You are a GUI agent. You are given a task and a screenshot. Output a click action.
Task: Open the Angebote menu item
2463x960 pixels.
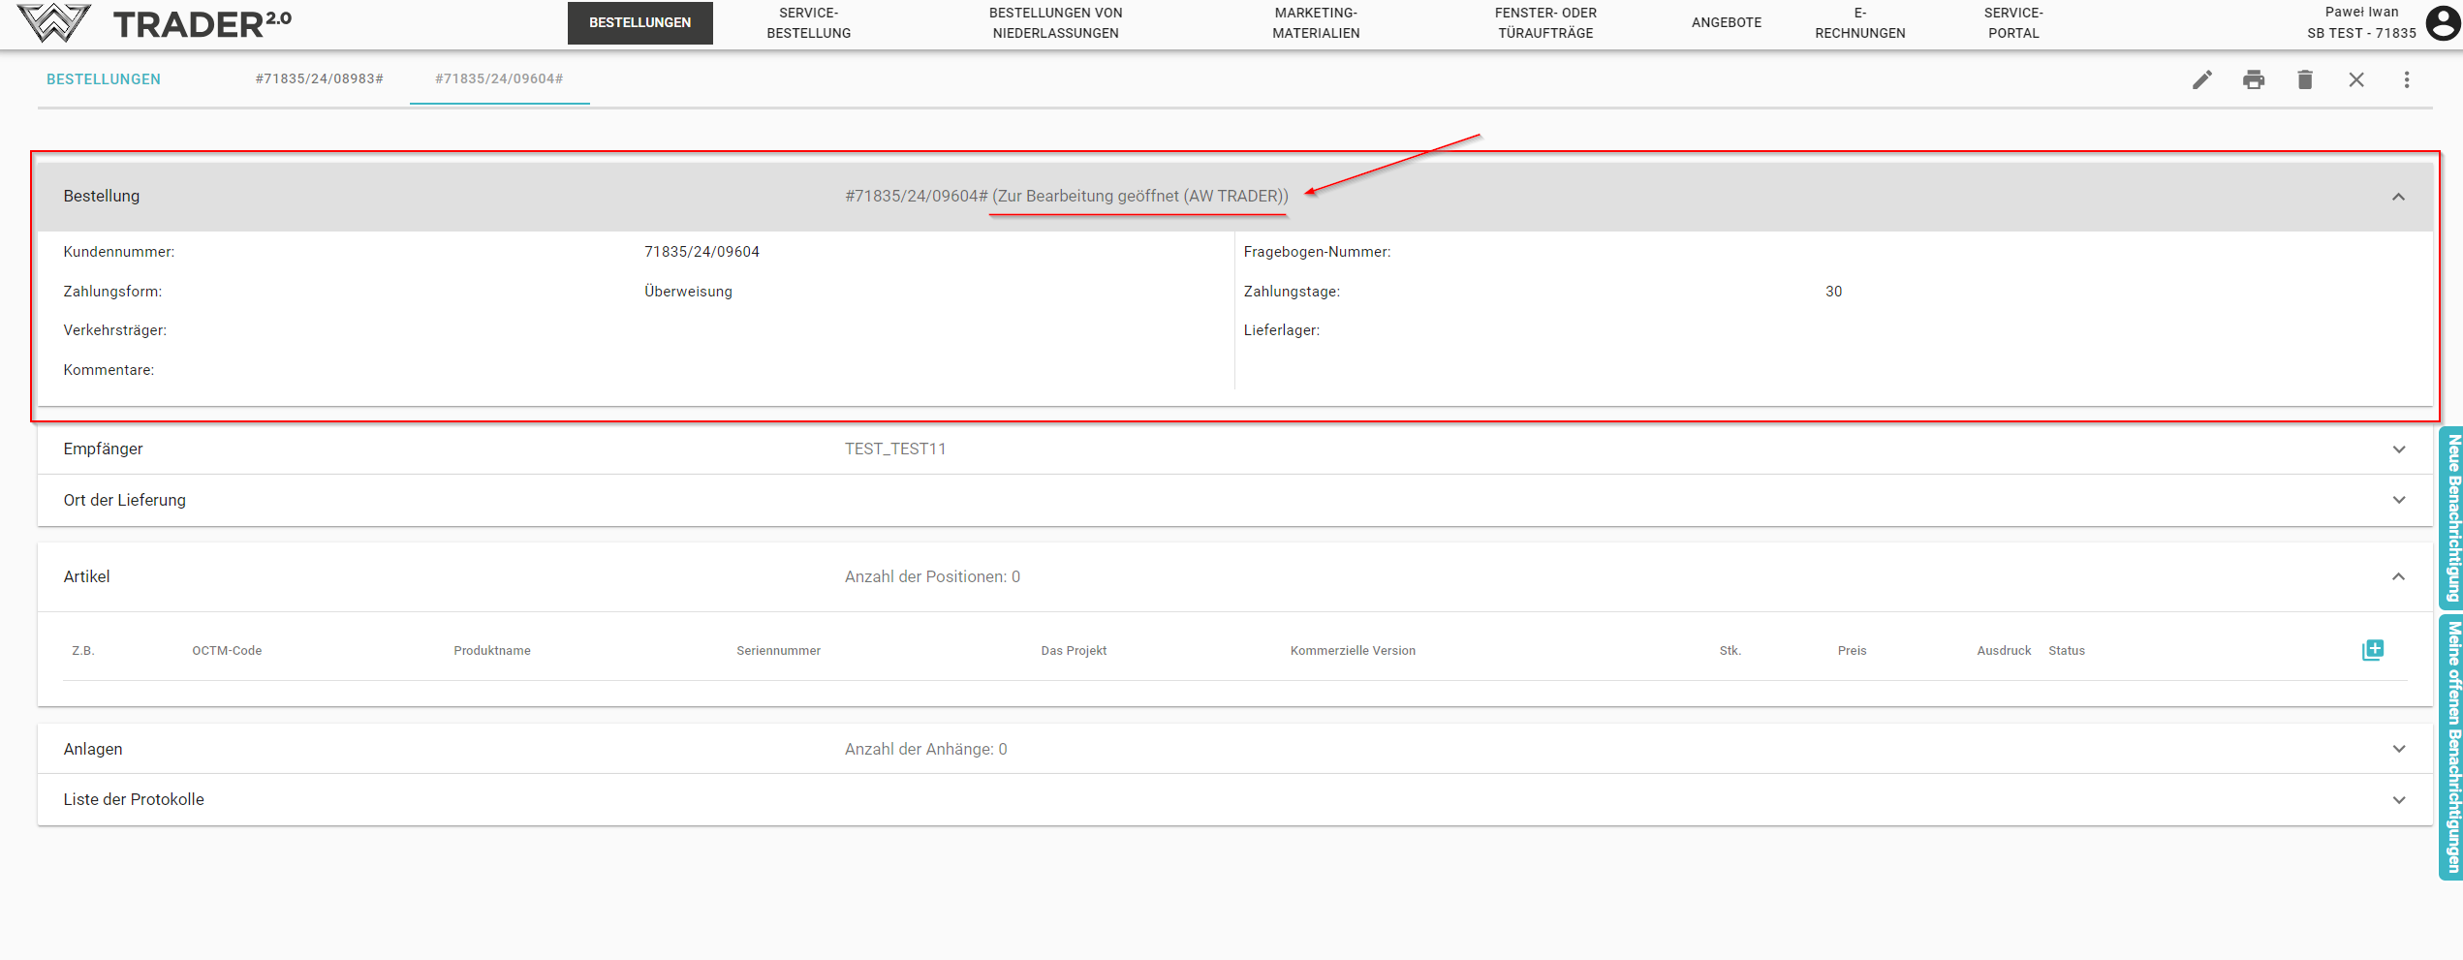[x=1726, y=22]
